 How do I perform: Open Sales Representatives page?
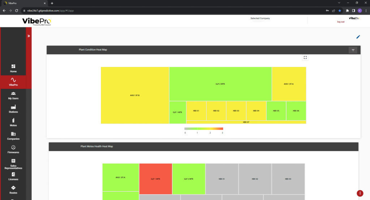tap(13, 164)
